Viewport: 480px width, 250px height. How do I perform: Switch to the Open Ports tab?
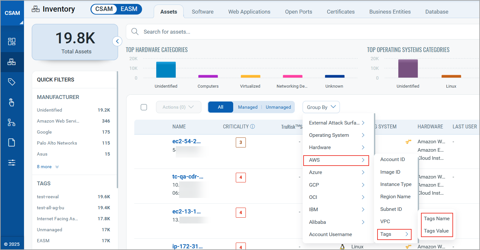[x=298, y=12]
